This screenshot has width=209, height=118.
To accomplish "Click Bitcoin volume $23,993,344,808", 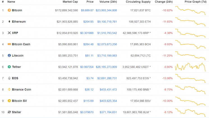I will click(x=106, y=10).
